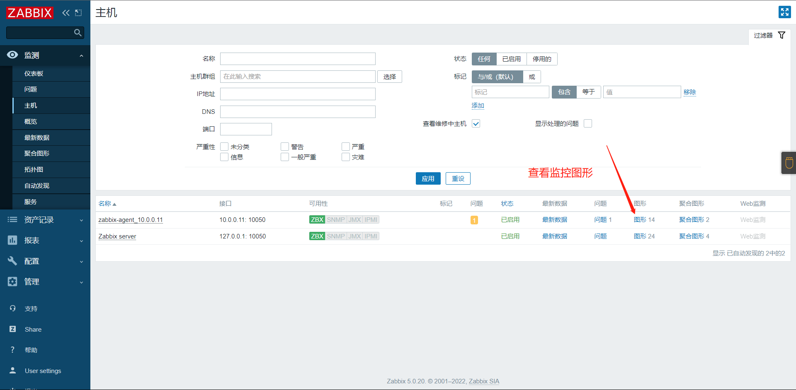The image size is (796, 390).
Task: Check the 警告 severity box
Action: tap(285, 147)
